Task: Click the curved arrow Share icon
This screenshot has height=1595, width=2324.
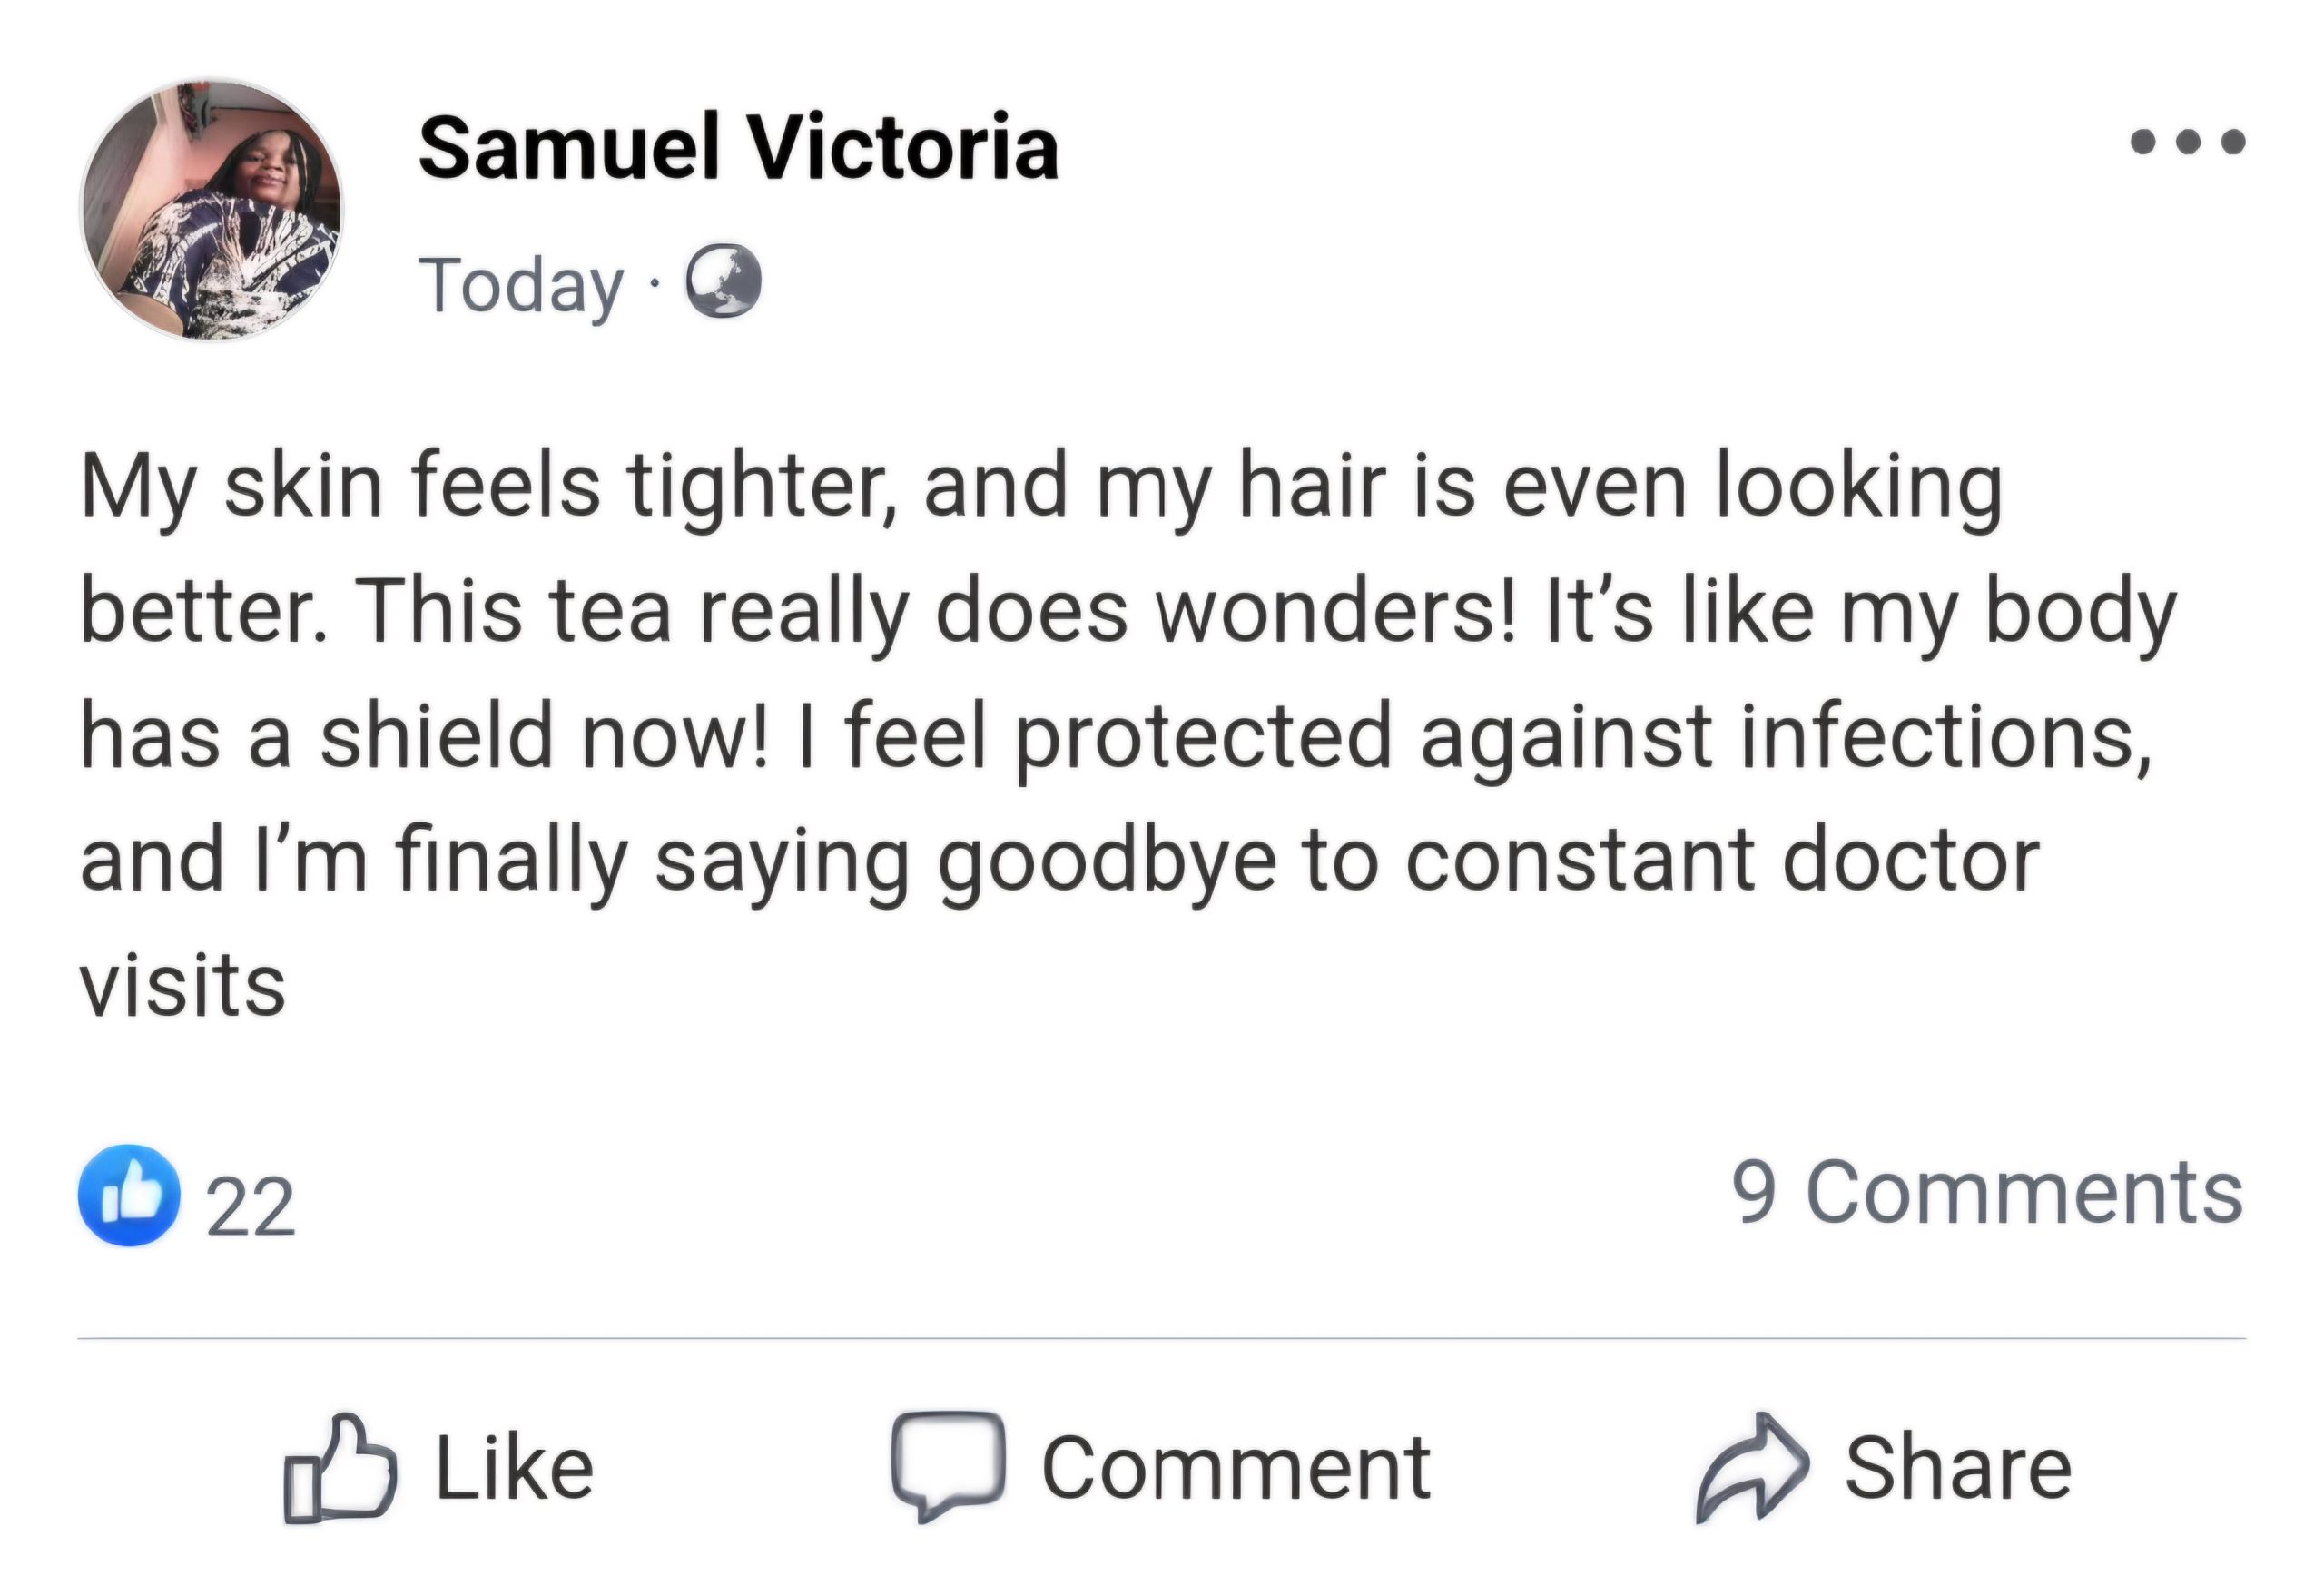Action: (x=1750, y=1465)
